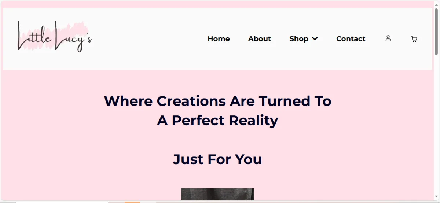The image size is (440, 203).
Task: Go to the Home page
Action: click(219, 38)
